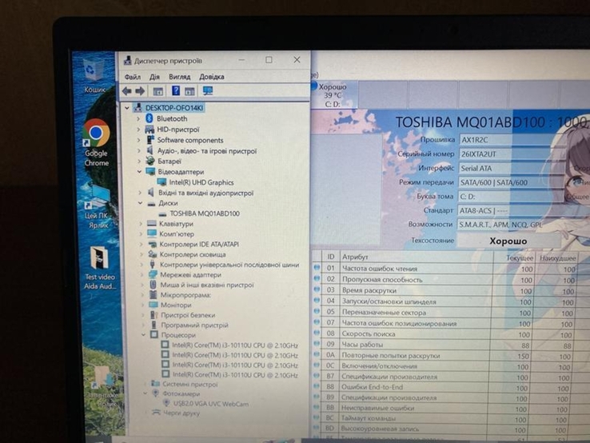
Task: Click the Режим передачи SATA/600 field
Action: point(512,182)
